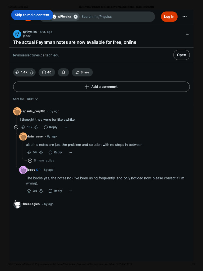Open the post overflow options menu
The image size is (203, 271).
coord(187,34)
